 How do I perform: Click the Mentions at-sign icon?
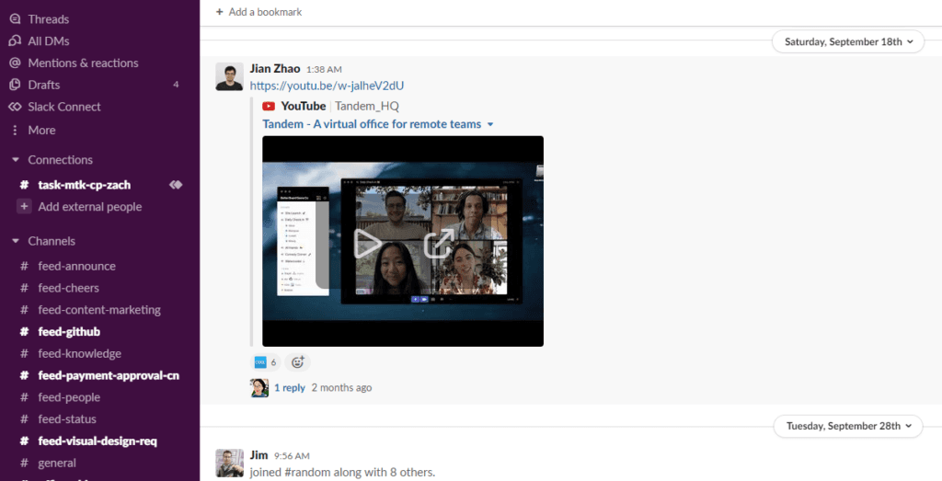tap(15, 63)
